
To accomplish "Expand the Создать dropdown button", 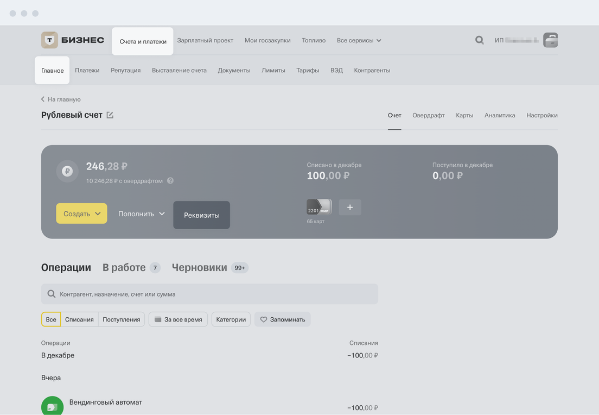I will (81, 214).
